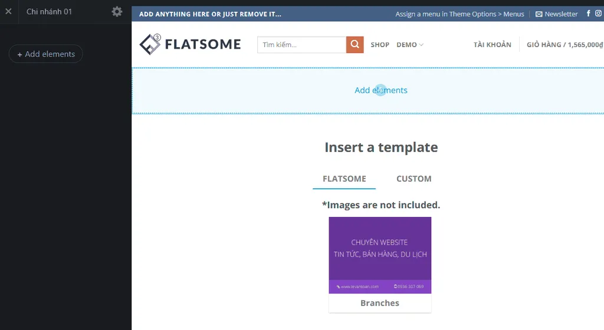Click the Facebook icon in top bar
The image size is (604, 330).
point(588,14)
